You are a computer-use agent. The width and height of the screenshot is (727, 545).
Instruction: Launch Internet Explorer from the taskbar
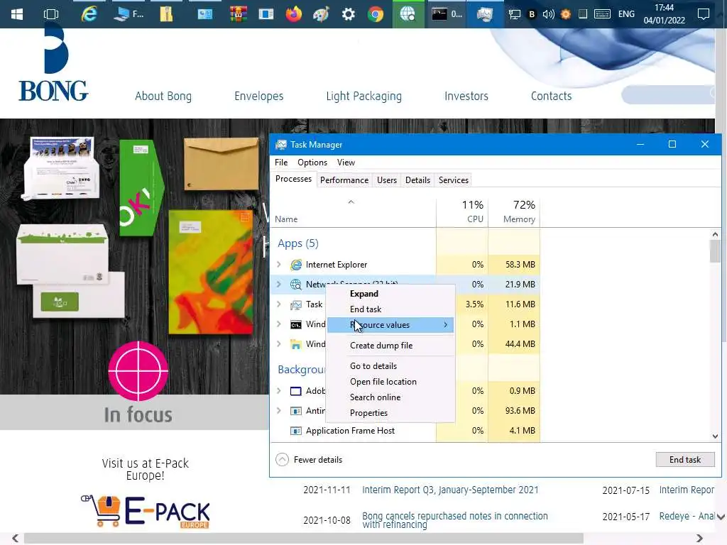tap(89, 14)
